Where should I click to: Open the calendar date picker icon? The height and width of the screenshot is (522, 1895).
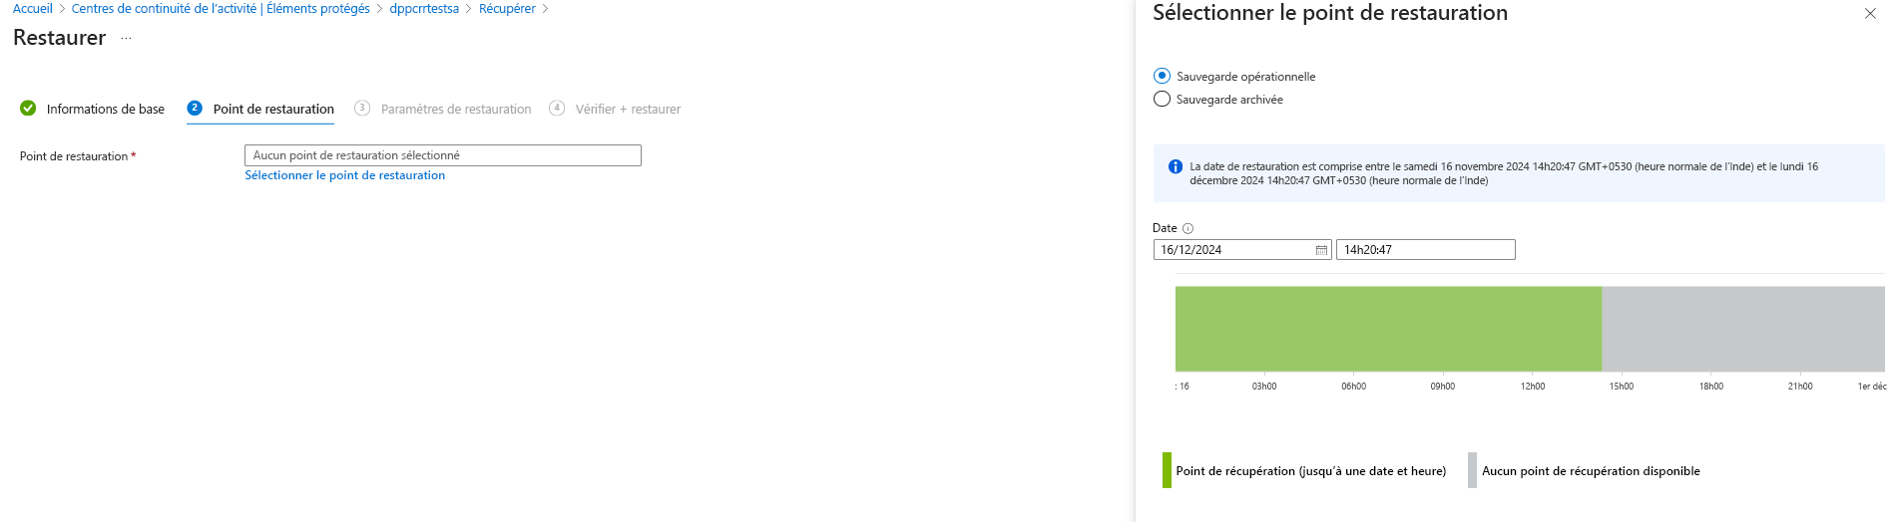click(x=1321, y=250)
